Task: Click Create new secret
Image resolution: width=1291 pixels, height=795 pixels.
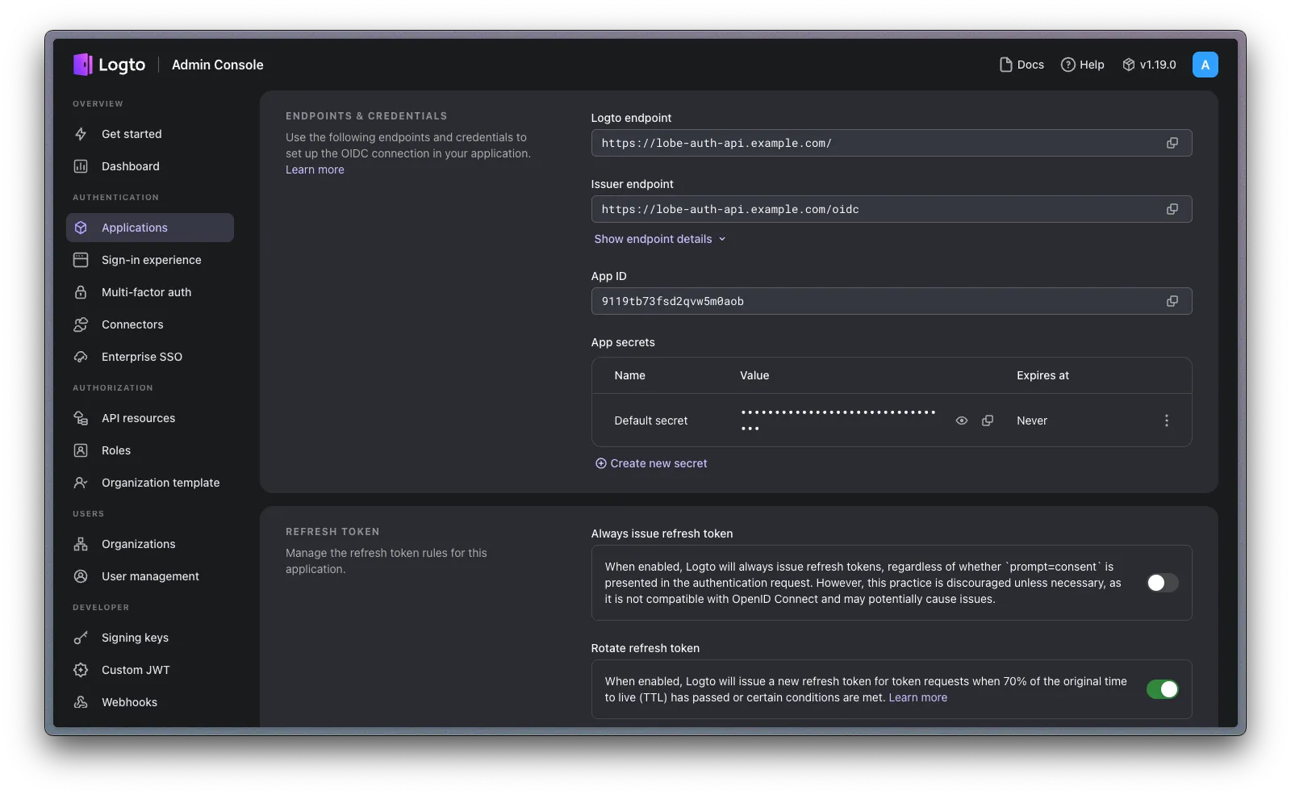Action: click(650, 462)
